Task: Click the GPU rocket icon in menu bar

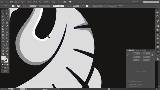Action: click(70, 2)
